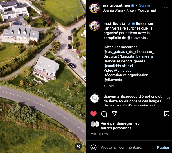Unlike the post via red heart
Image resolution: width=172 pixels, height=153 pixels.
94,114
